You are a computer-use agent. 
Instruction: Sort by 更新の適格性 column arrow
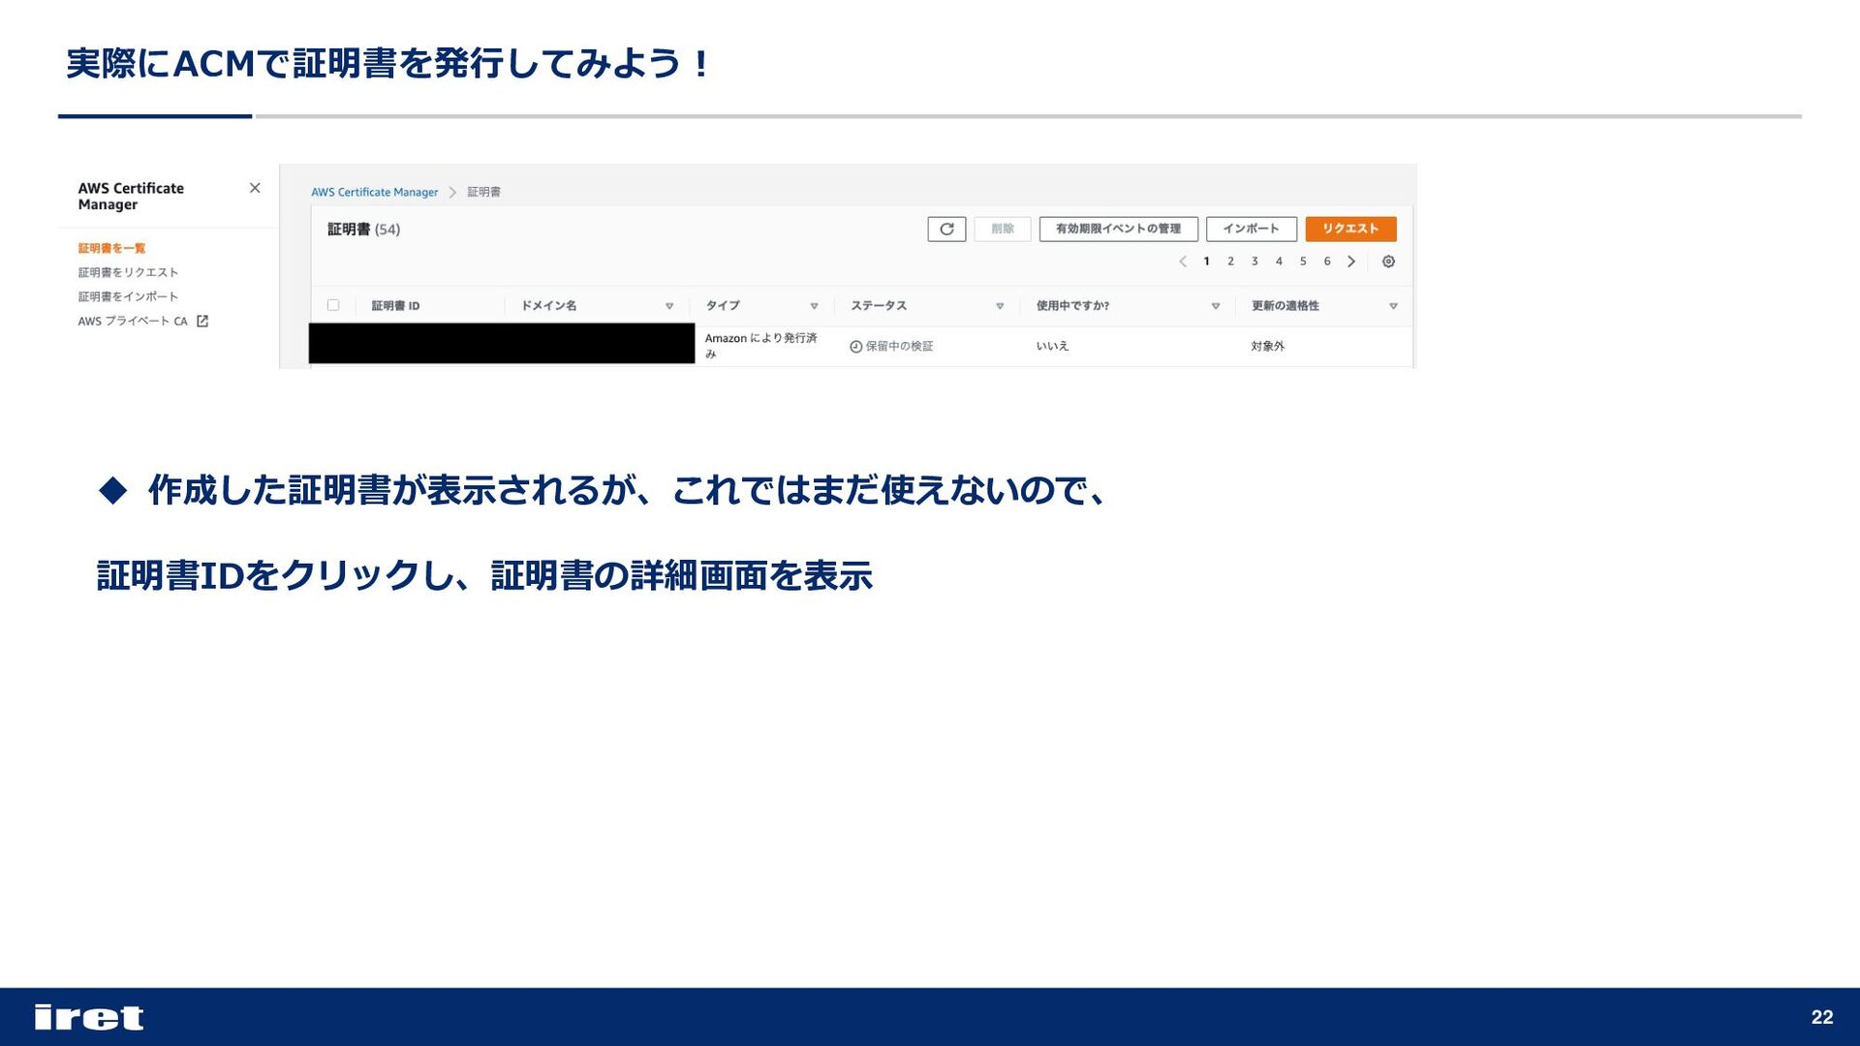(1393, 306)
